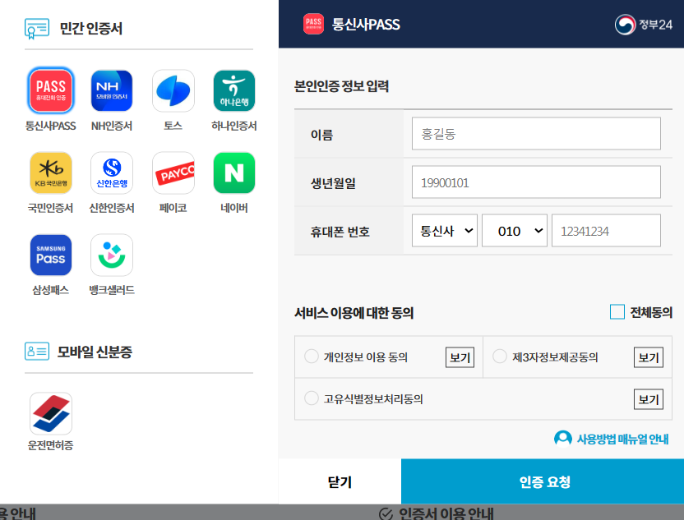The height and width of the screenshot is (520, 684).
Task: Click the checkmark icon by 인증서 이용 안내
Action: 386,514
